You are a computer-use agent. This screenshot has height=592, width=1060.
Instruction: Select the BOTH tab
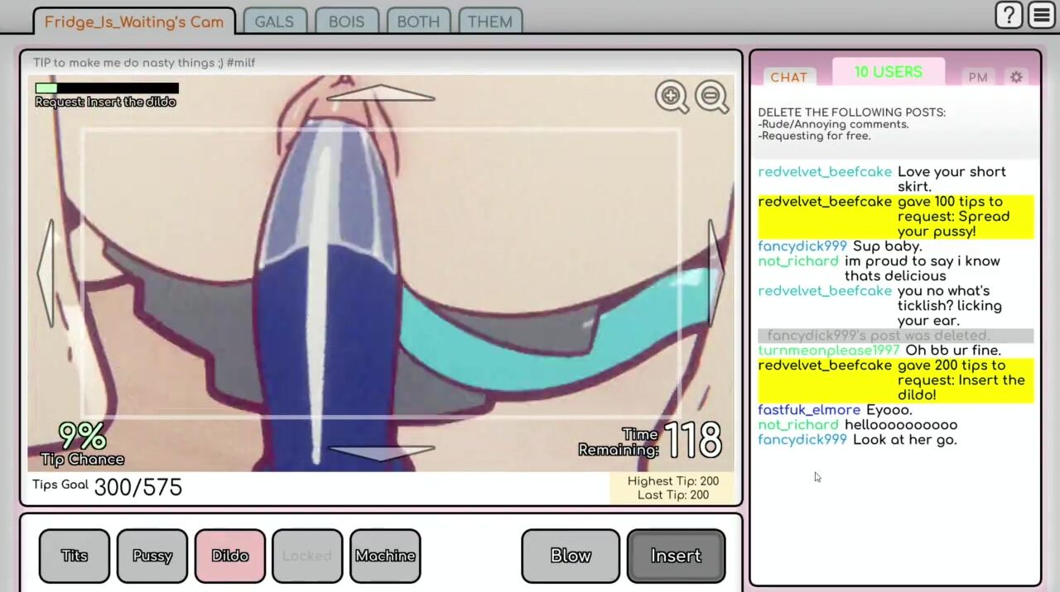click(418, 22)
